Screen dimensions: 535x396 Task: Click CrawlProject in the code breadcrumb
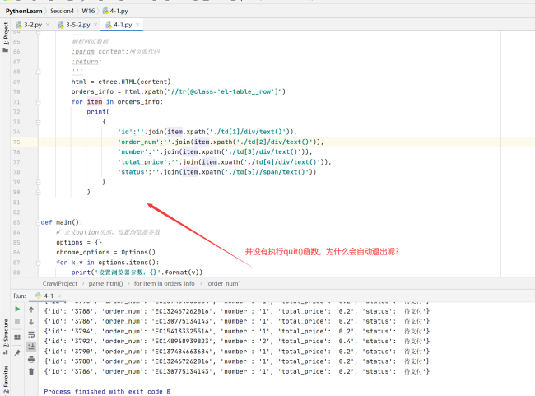tap(60, 283)
